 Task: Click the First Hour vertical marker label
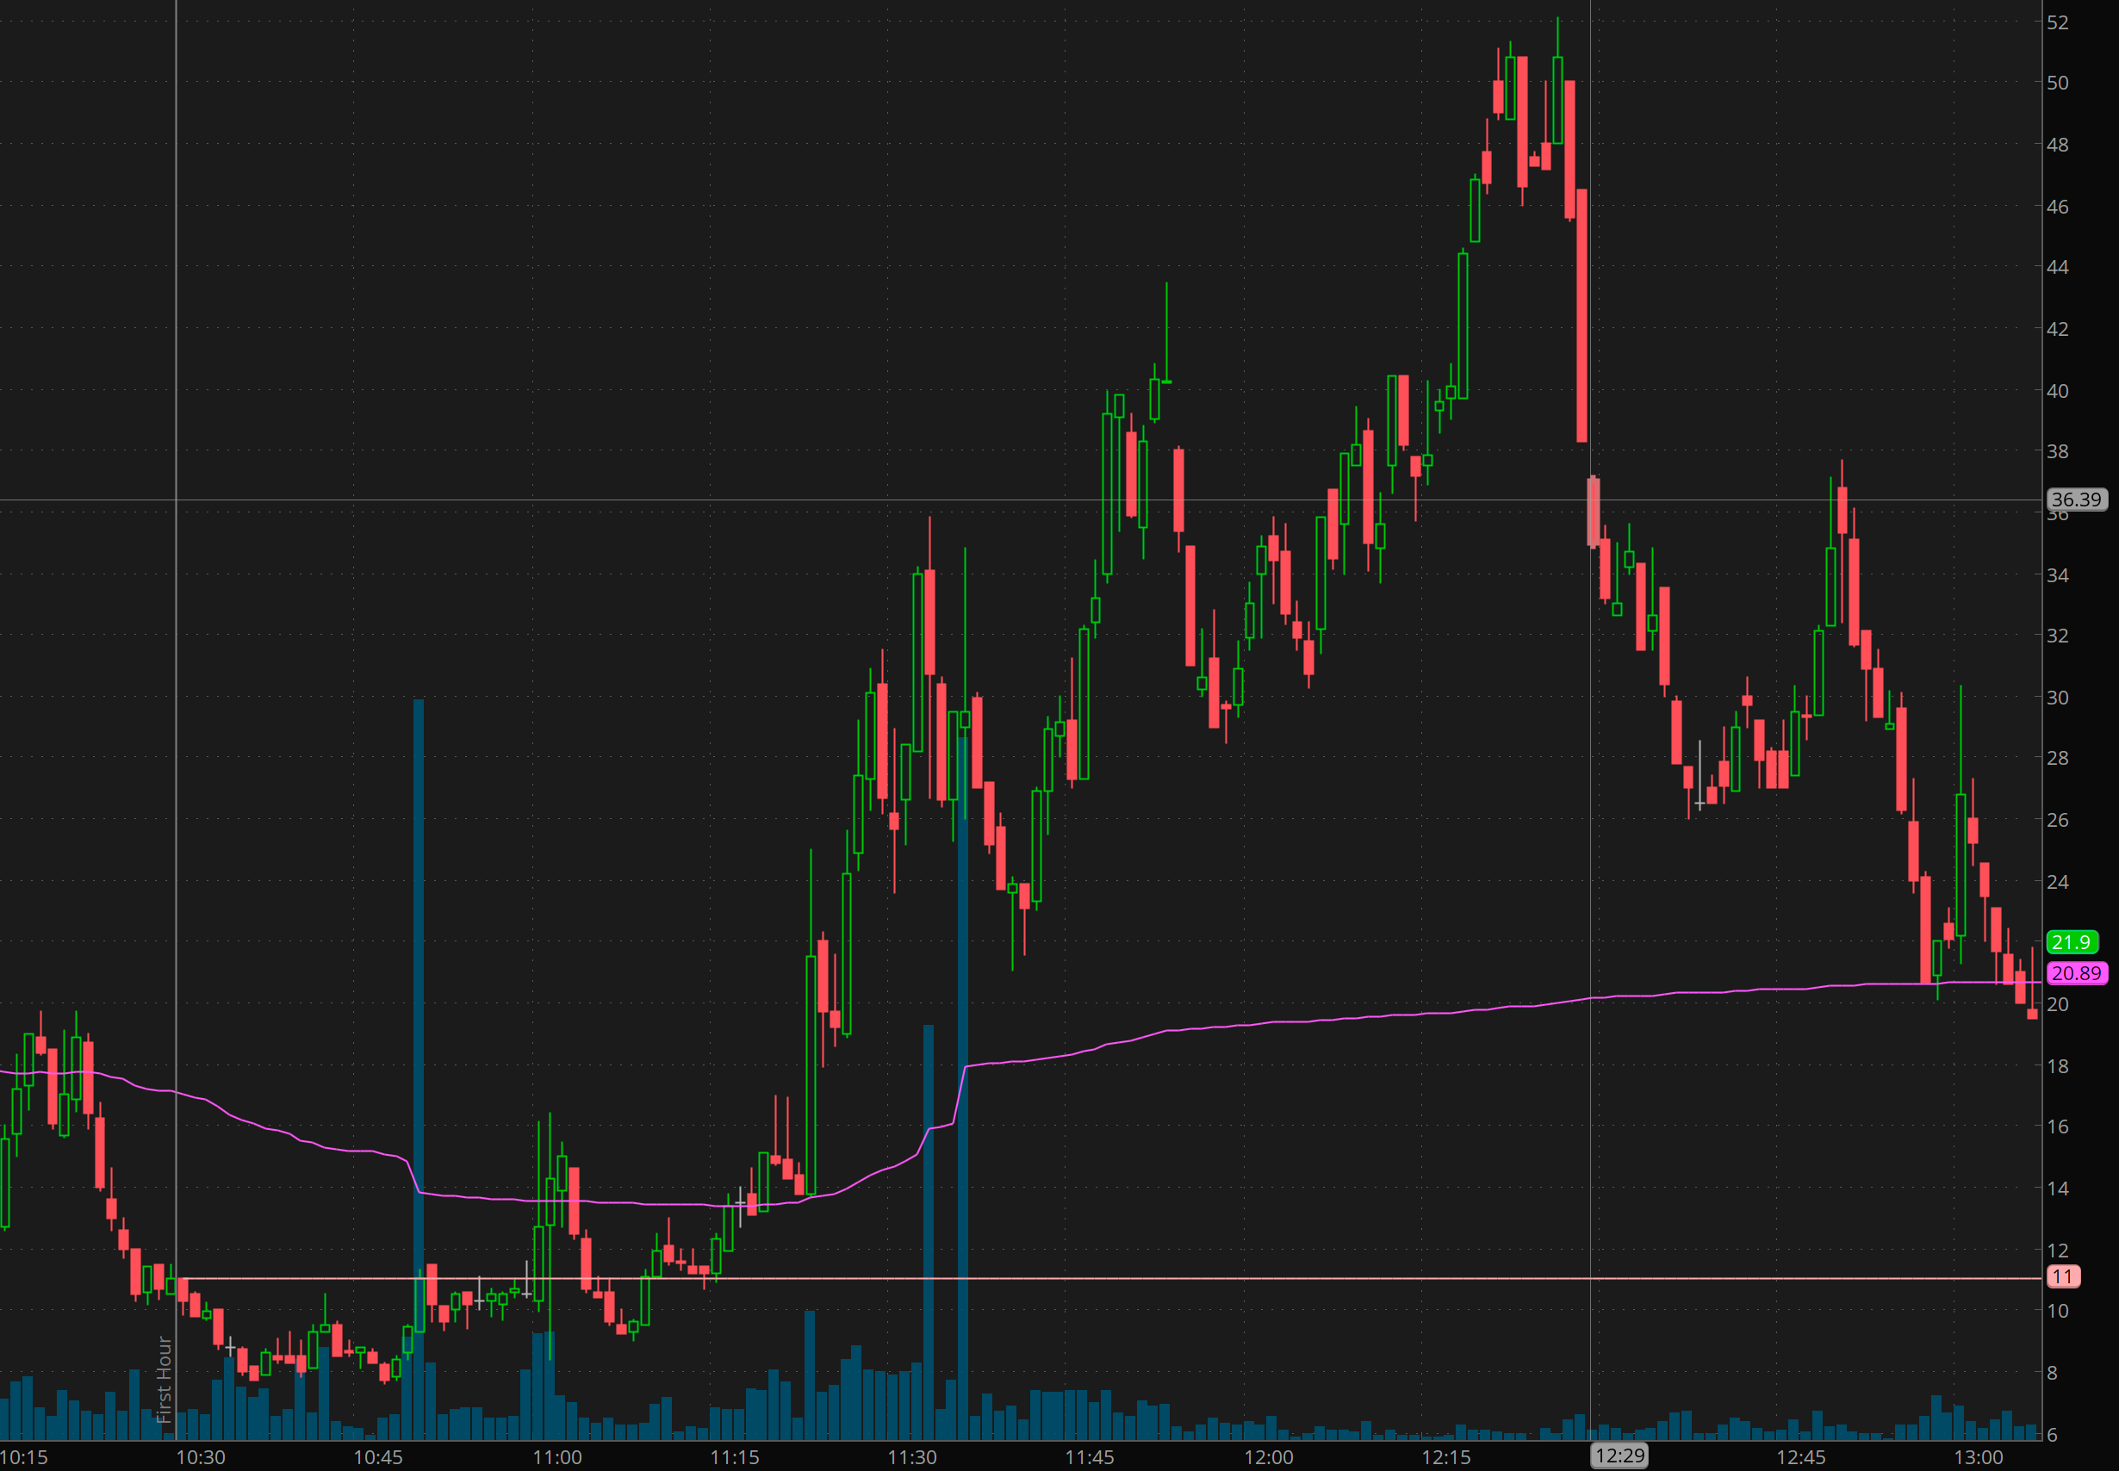164,1380
